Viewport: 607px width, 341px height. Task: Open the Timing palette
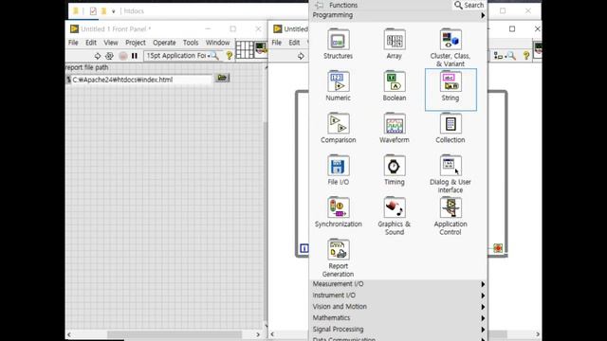[395, 170]
